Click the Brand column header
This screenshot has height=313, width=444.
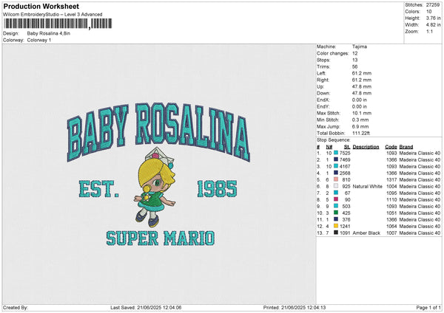[x=406, y=147]
